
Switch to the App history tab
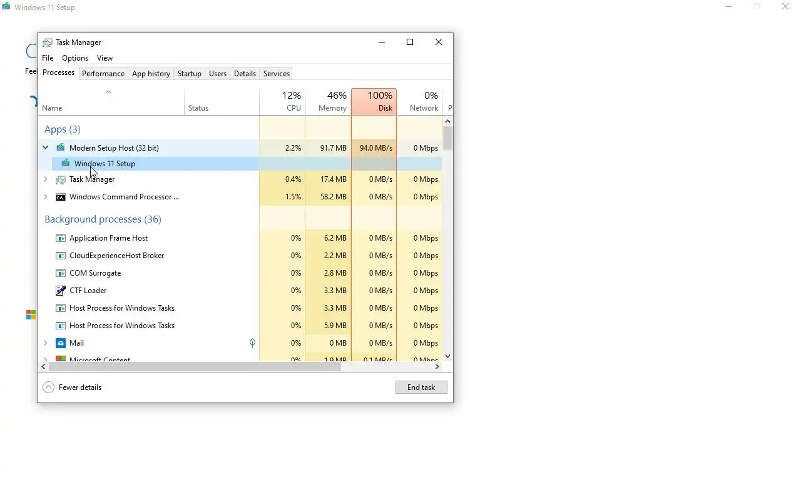click(151, 74)
